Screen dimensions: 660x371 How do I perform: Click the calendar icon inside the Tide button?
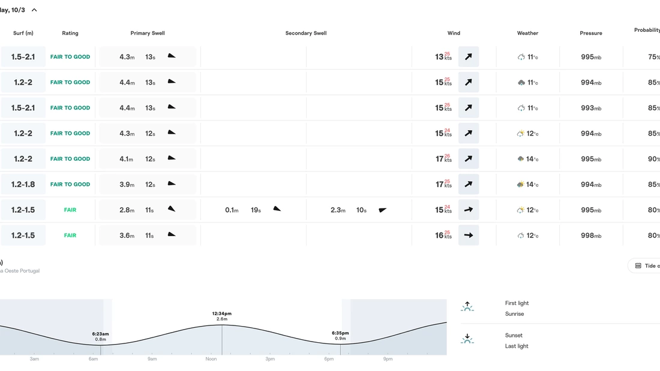click(638, 265)
